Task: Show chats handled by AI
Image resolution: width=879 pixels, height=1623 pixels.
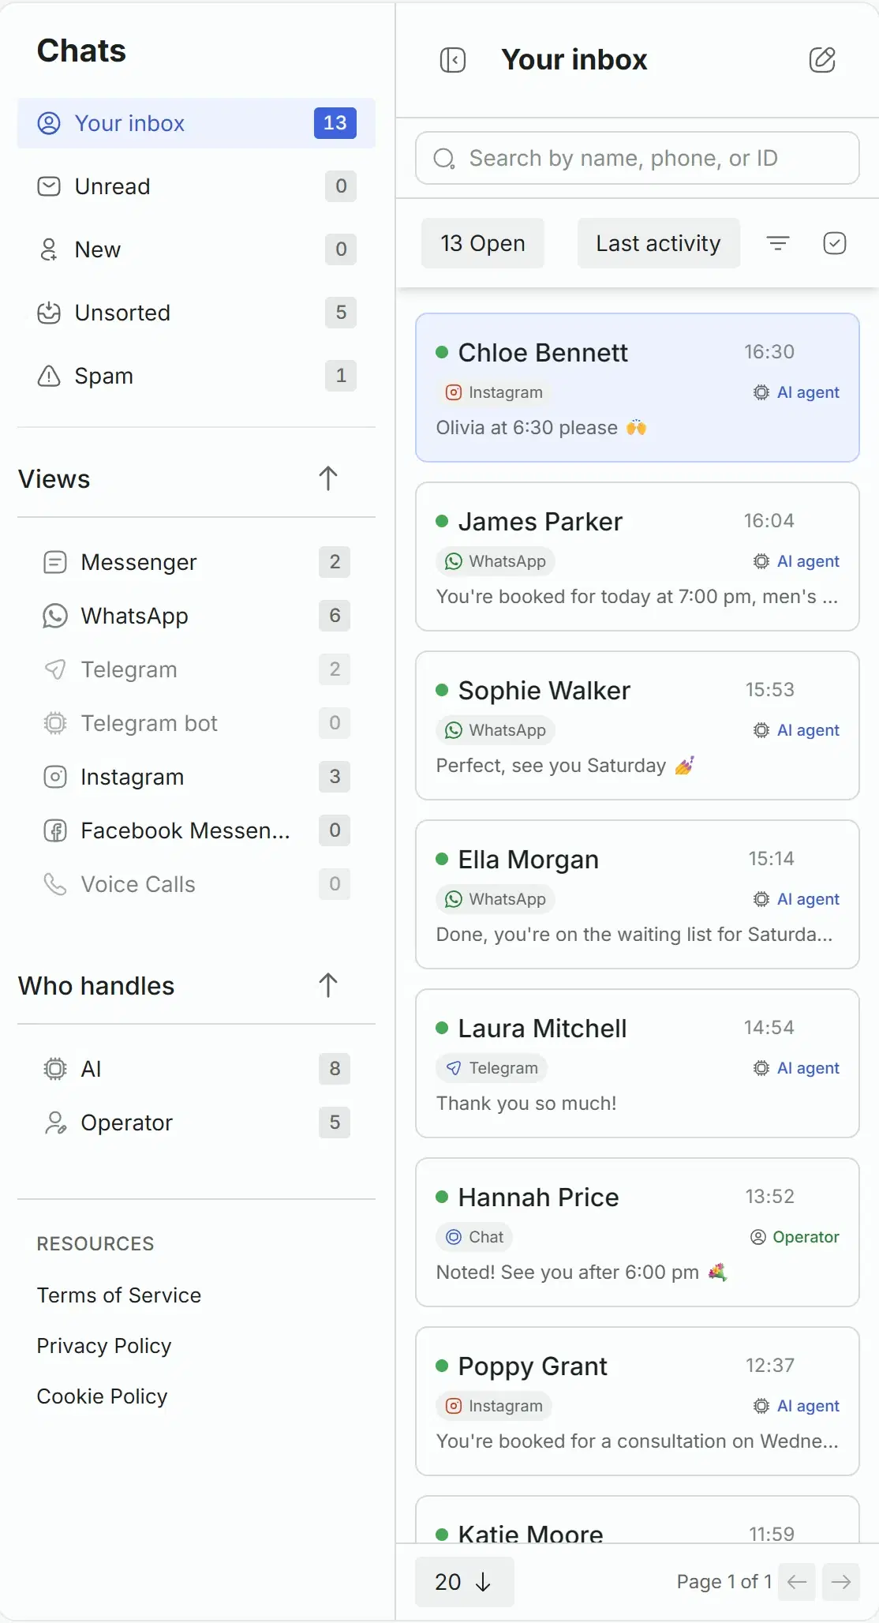Action: (196, 1069)
